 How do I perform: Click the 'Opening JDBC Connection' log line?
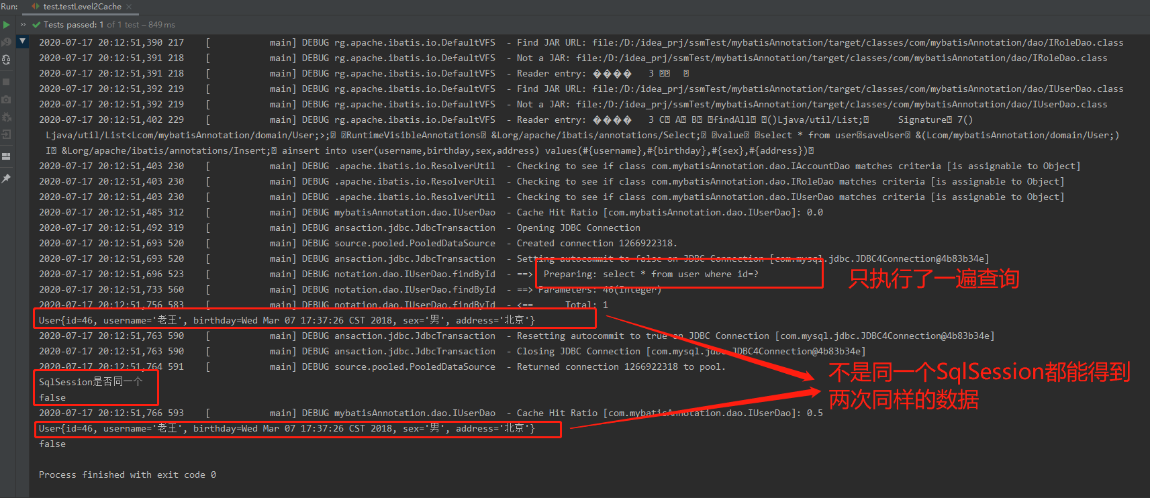tap(340, 228)
